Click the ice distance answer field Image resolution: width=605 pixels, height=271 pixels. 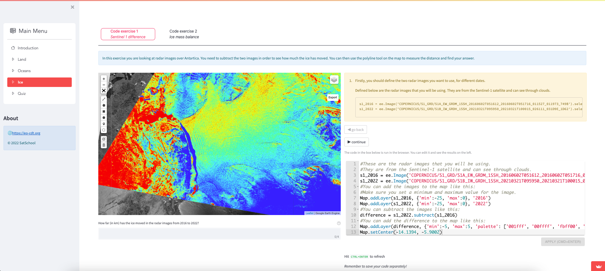point(219,234)
